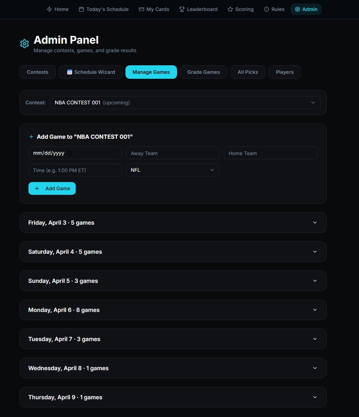Click the shield Rules icon
359x417 pixels.
click(x=267, y=9)
